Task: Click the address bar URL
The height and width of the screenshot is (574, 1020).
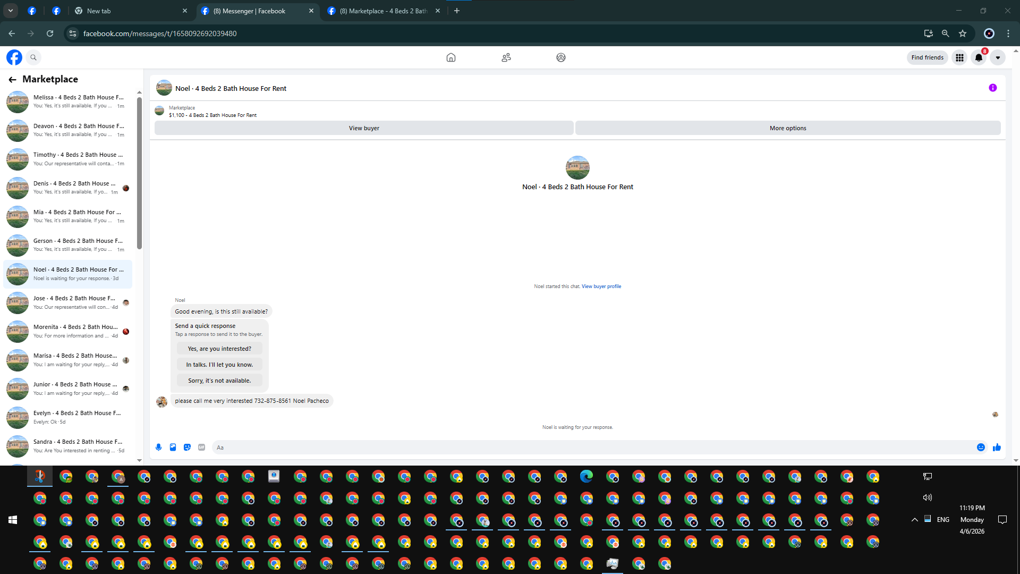Action: click(160, 33)
